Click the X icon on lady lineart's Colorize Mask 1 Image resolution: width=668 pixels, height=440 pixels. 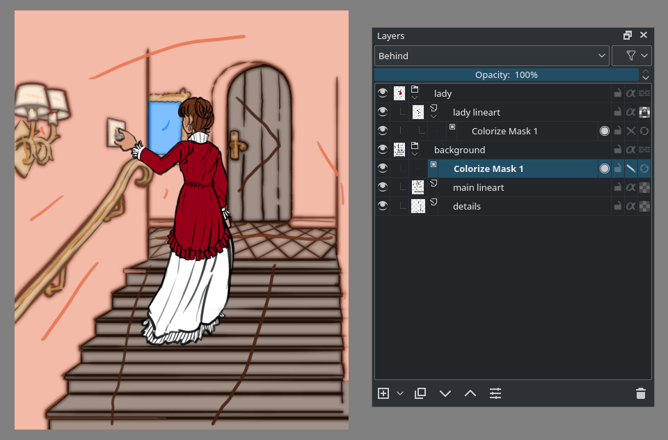[631, 131]
